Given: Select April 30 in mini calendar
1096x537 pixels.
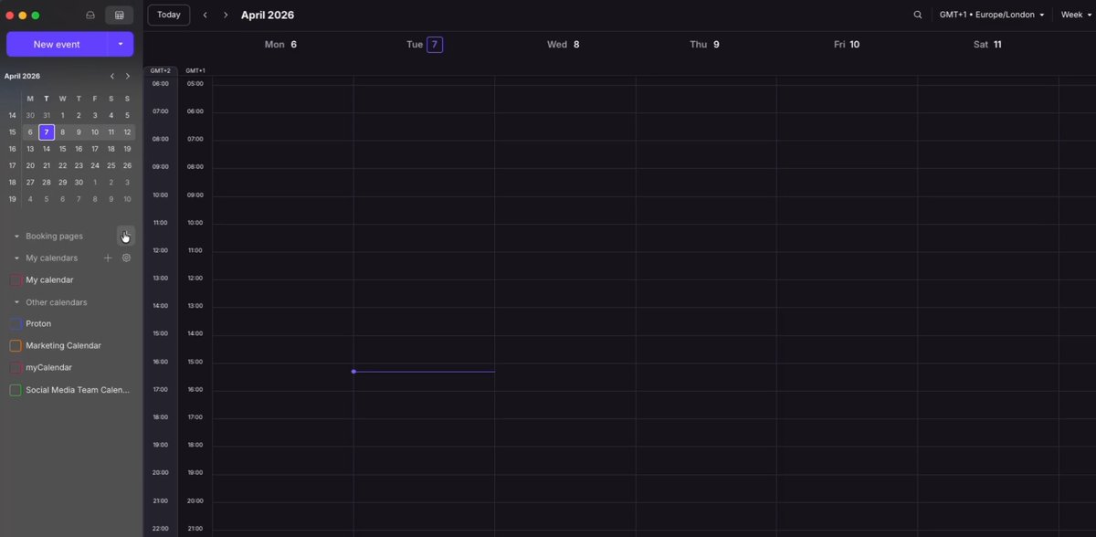Looking at the screenshot, I should point(79,182).
